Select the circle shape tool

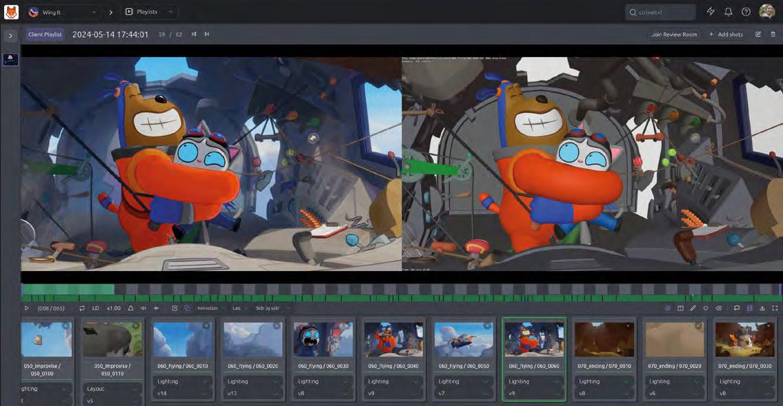click(706, 308)
